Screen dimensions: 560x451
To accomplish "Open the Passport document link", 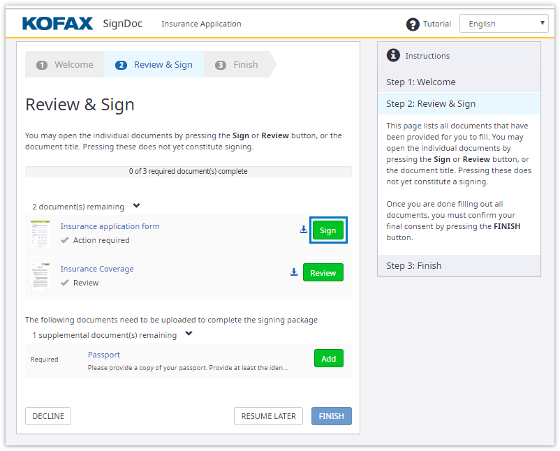I will click(x=104, y=355).
